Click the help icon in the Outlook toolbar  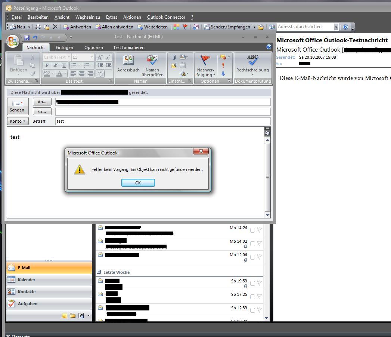[345, 27]
